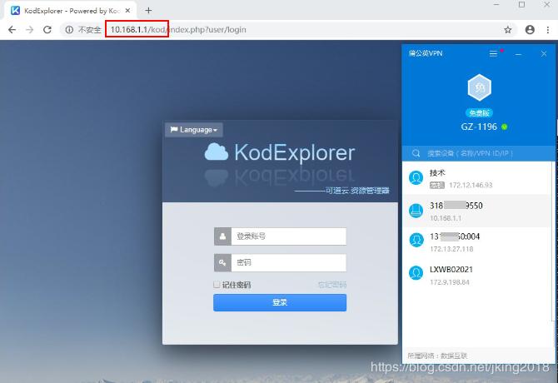View site info next to 不安全
558x383 pixels.
pyautogui.click(x=69, y=29)
